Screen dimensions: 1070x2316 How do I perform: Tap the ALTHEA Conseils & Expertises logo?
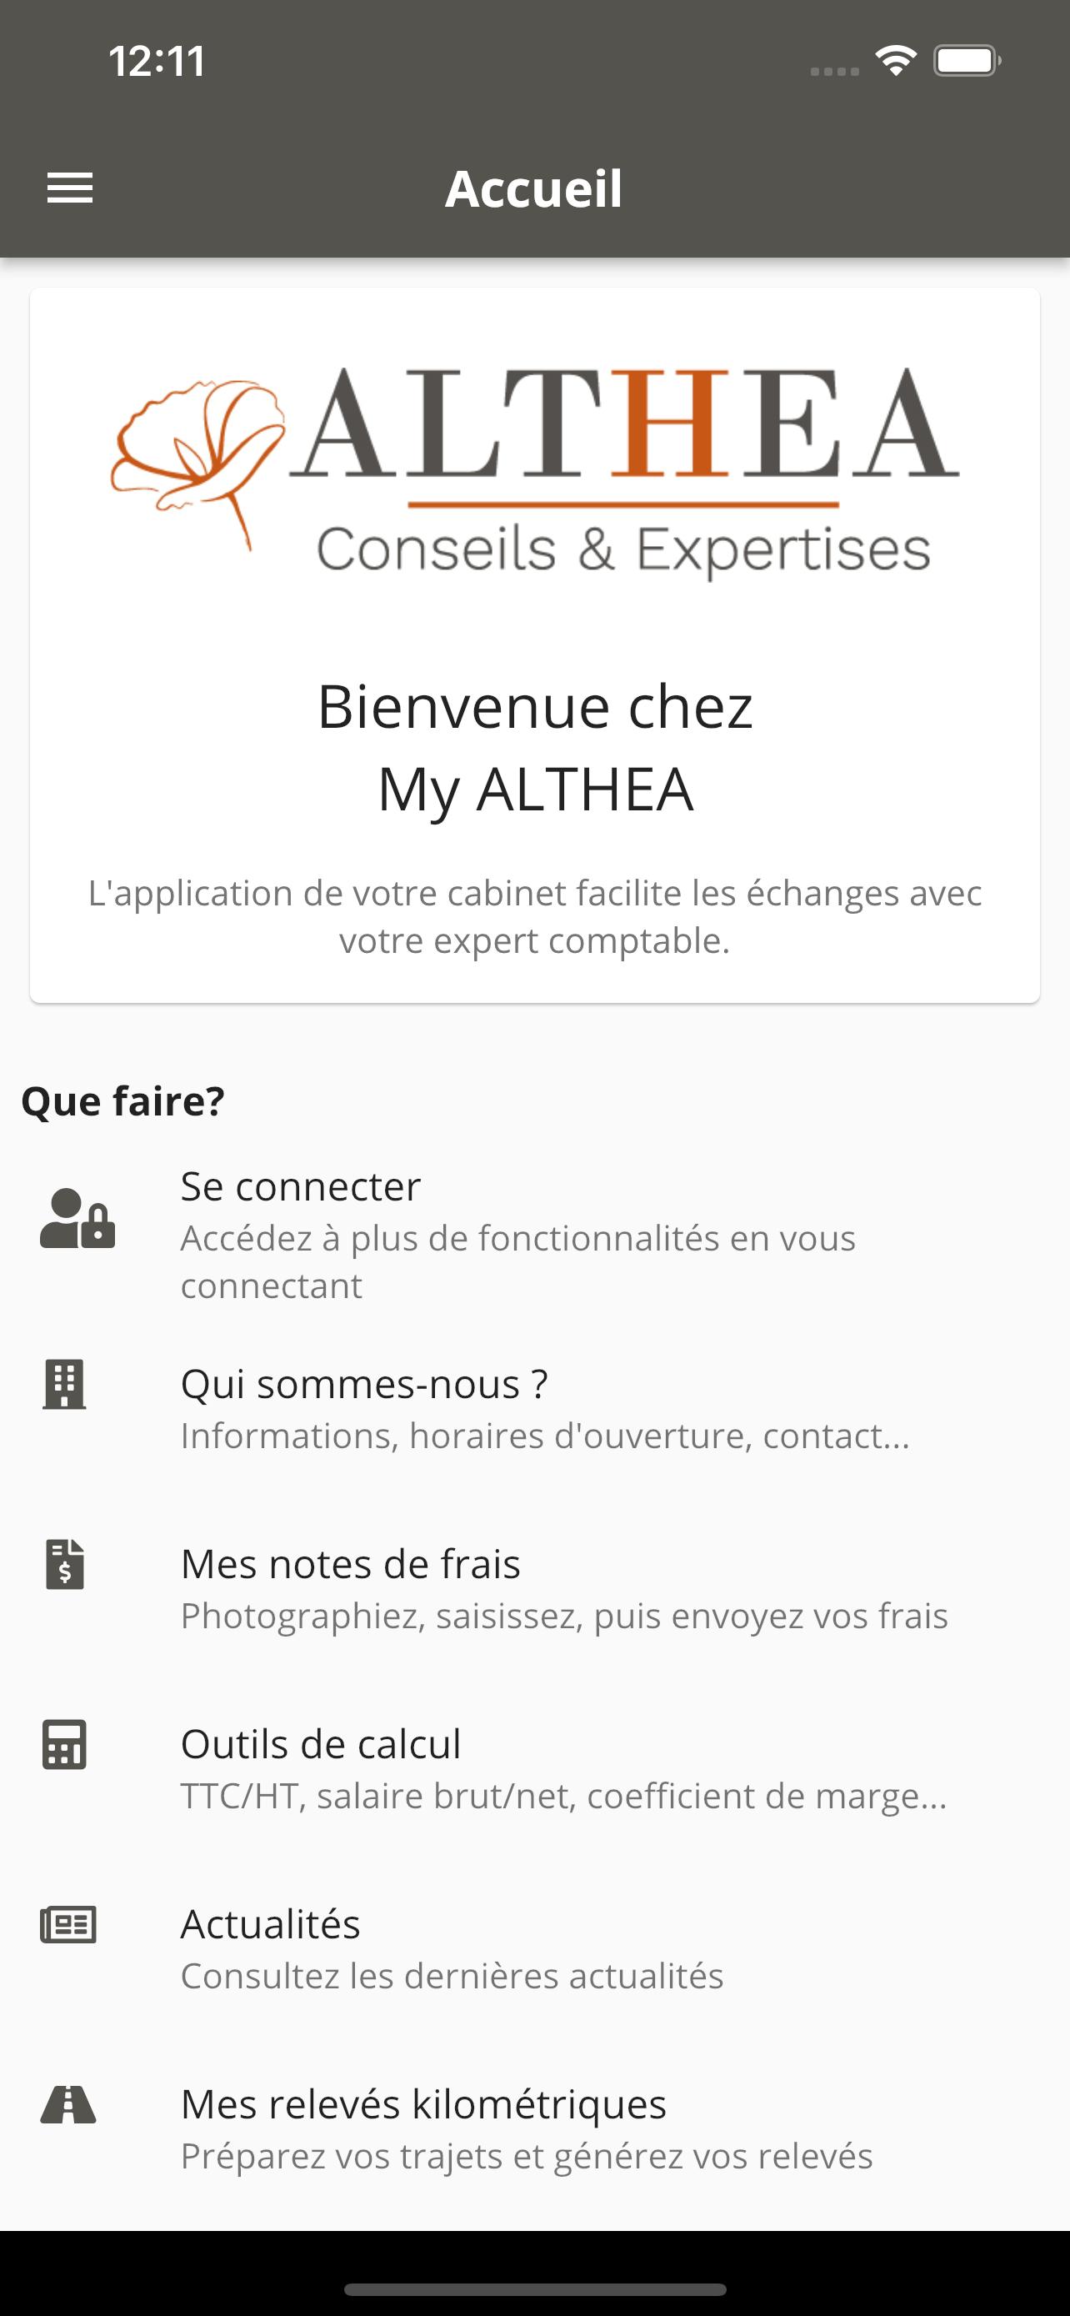tap(536, 472)
